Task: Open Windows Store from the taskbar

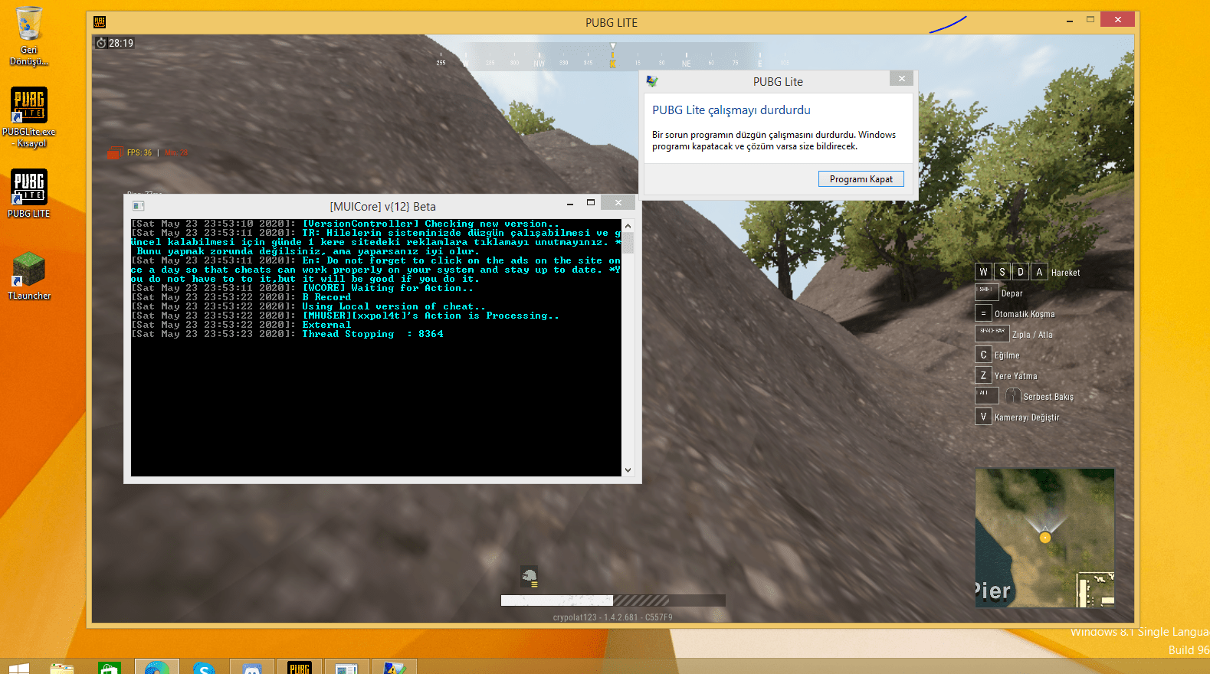Action: pos(110,668)
